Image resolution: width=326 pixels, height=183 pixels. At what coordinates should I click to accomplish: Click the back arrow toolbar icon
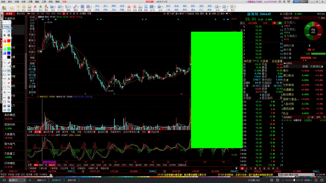(x=11, y=8)
